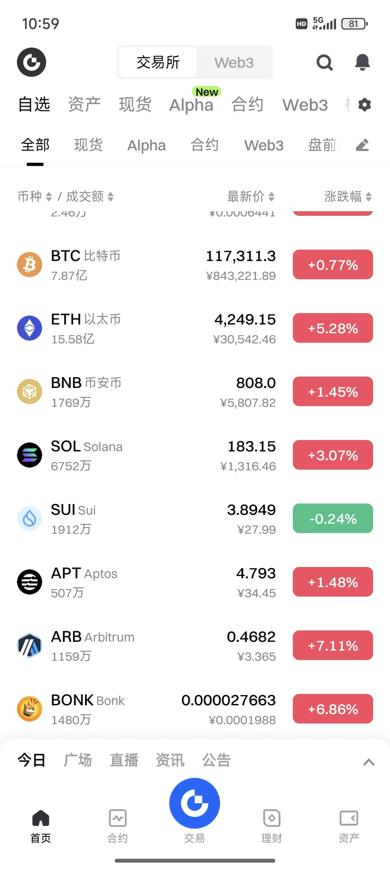Image resolution: width=390 pixels, height=869 pixels.
Task: Open the ETH 以太币 row
Action: click(x=195, y=328)
